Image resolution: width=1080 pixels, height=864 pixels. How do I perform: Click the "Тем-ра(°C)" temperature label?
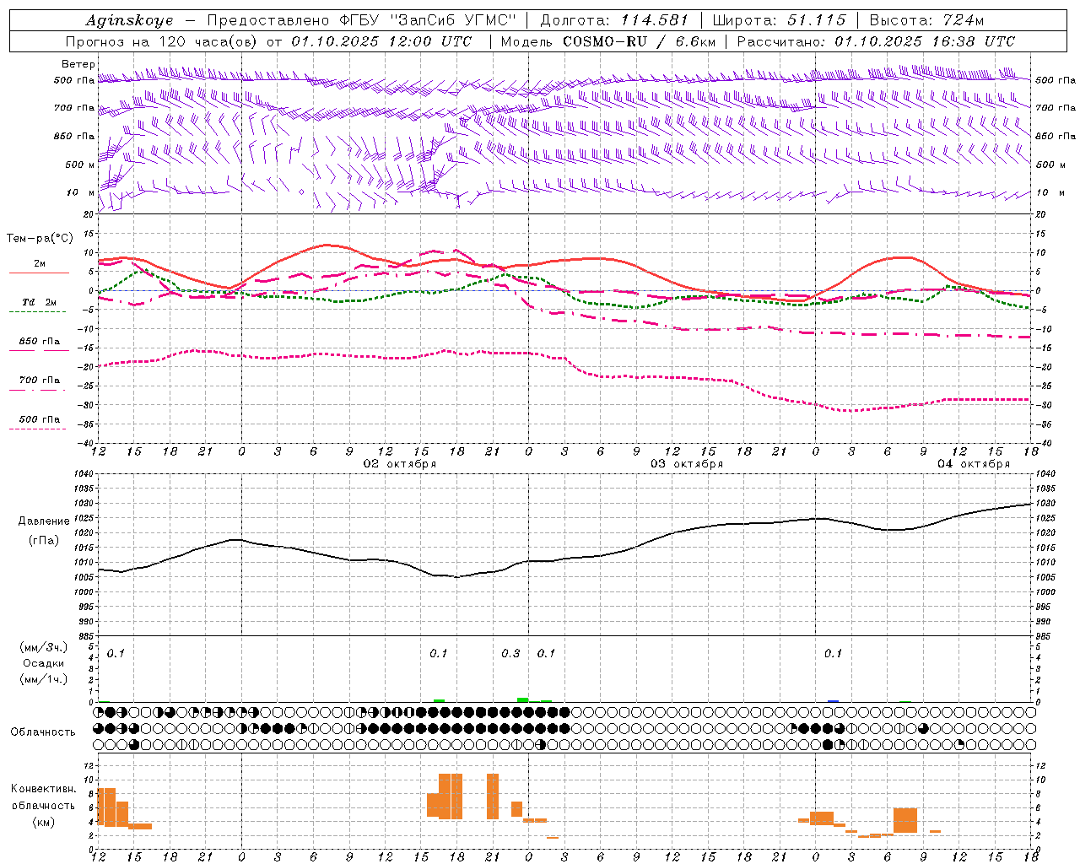[40, 239]
